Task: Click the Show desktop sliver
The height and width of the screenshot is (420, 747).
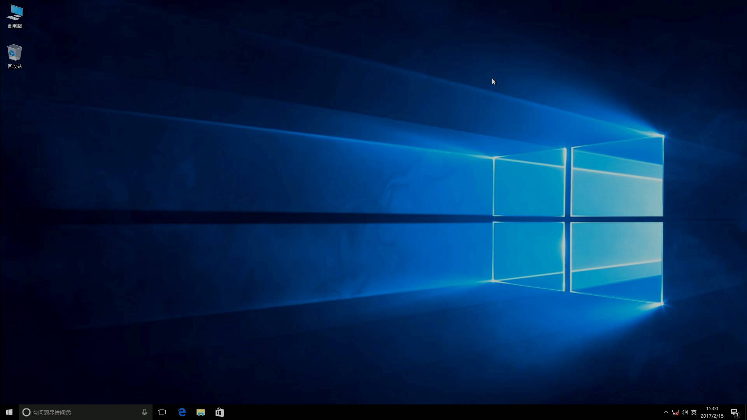Action: point(745,412)
